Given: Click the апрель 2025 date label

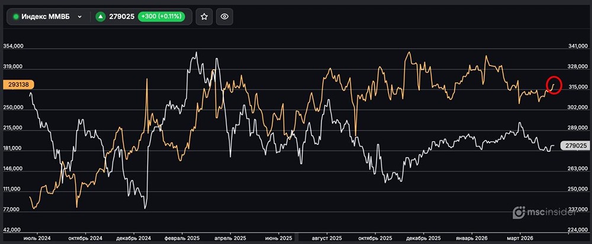Looking at the screenshot, I should [230, 238].
